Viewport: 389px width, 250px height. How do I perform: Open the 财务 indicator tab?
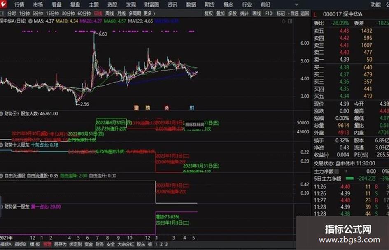[100, 244]
